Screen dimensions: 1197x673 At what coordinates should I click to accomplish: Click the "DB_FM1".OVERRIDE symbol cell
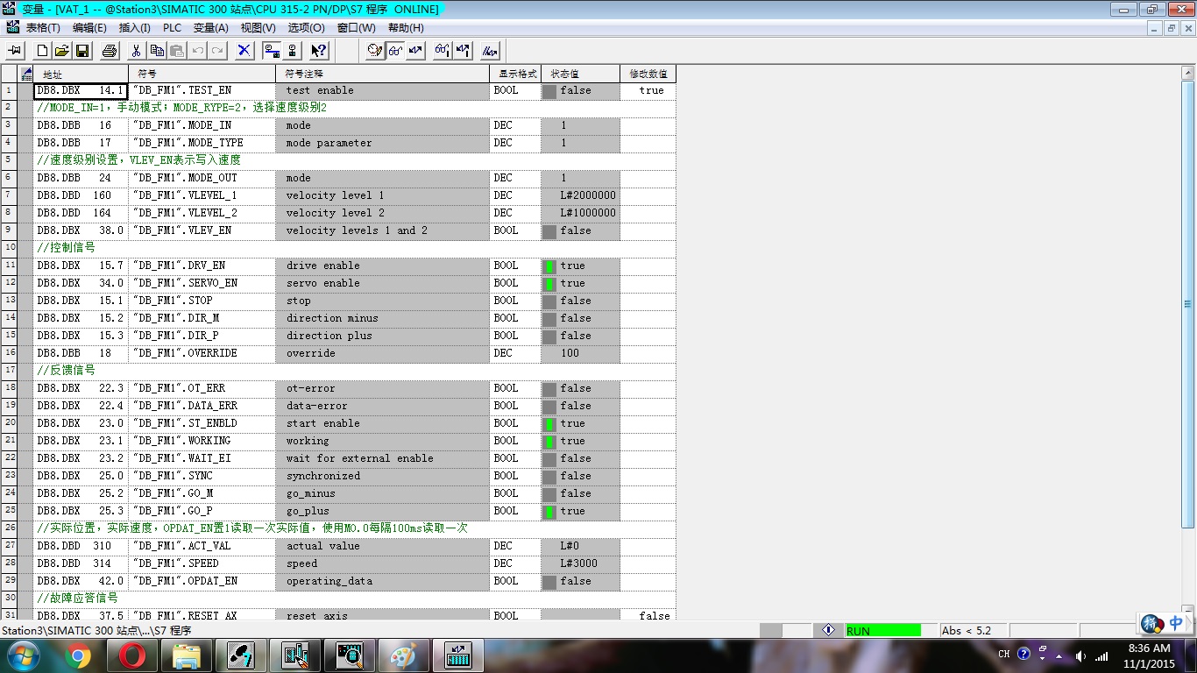pos(202,353)
